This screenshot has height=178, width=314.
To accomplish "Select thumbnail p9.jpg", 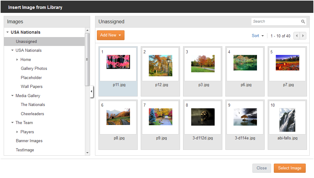I will pos(160,125).
